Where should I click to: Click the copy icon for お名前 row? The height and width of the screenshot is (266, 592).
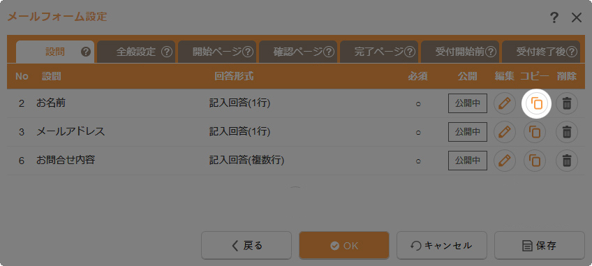coord(535,103)
